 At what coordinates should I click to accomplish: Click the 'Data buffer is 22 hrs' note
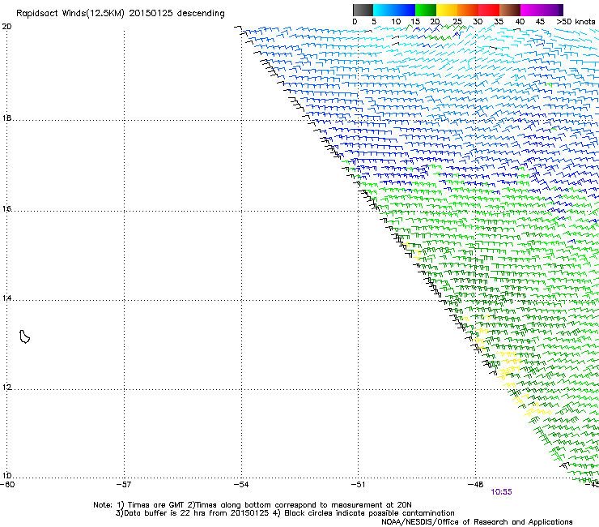pyautogui.click(x=285, y=513)
